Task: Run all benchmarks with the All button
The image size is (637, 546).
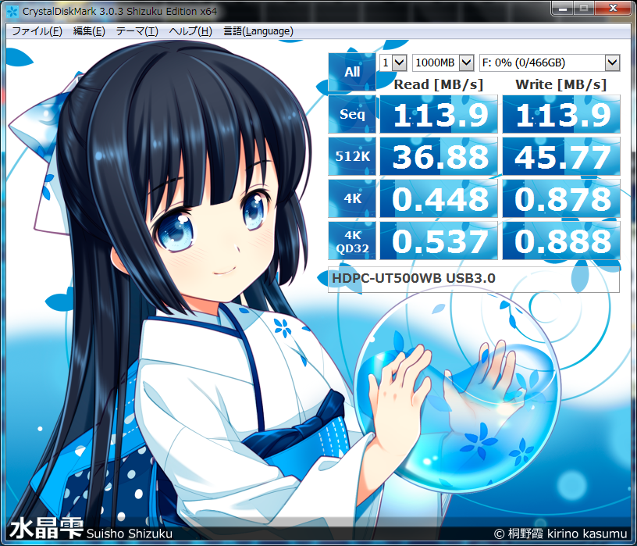Action: (352, 72)
